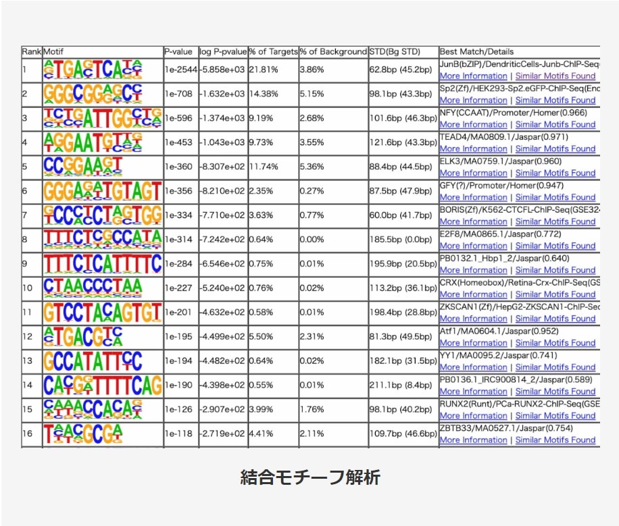The width and height of the screenshot is (619, 526).
Task: View Similar Motifs Found for NFY(CCAAT)
Action: click(555, 124)
